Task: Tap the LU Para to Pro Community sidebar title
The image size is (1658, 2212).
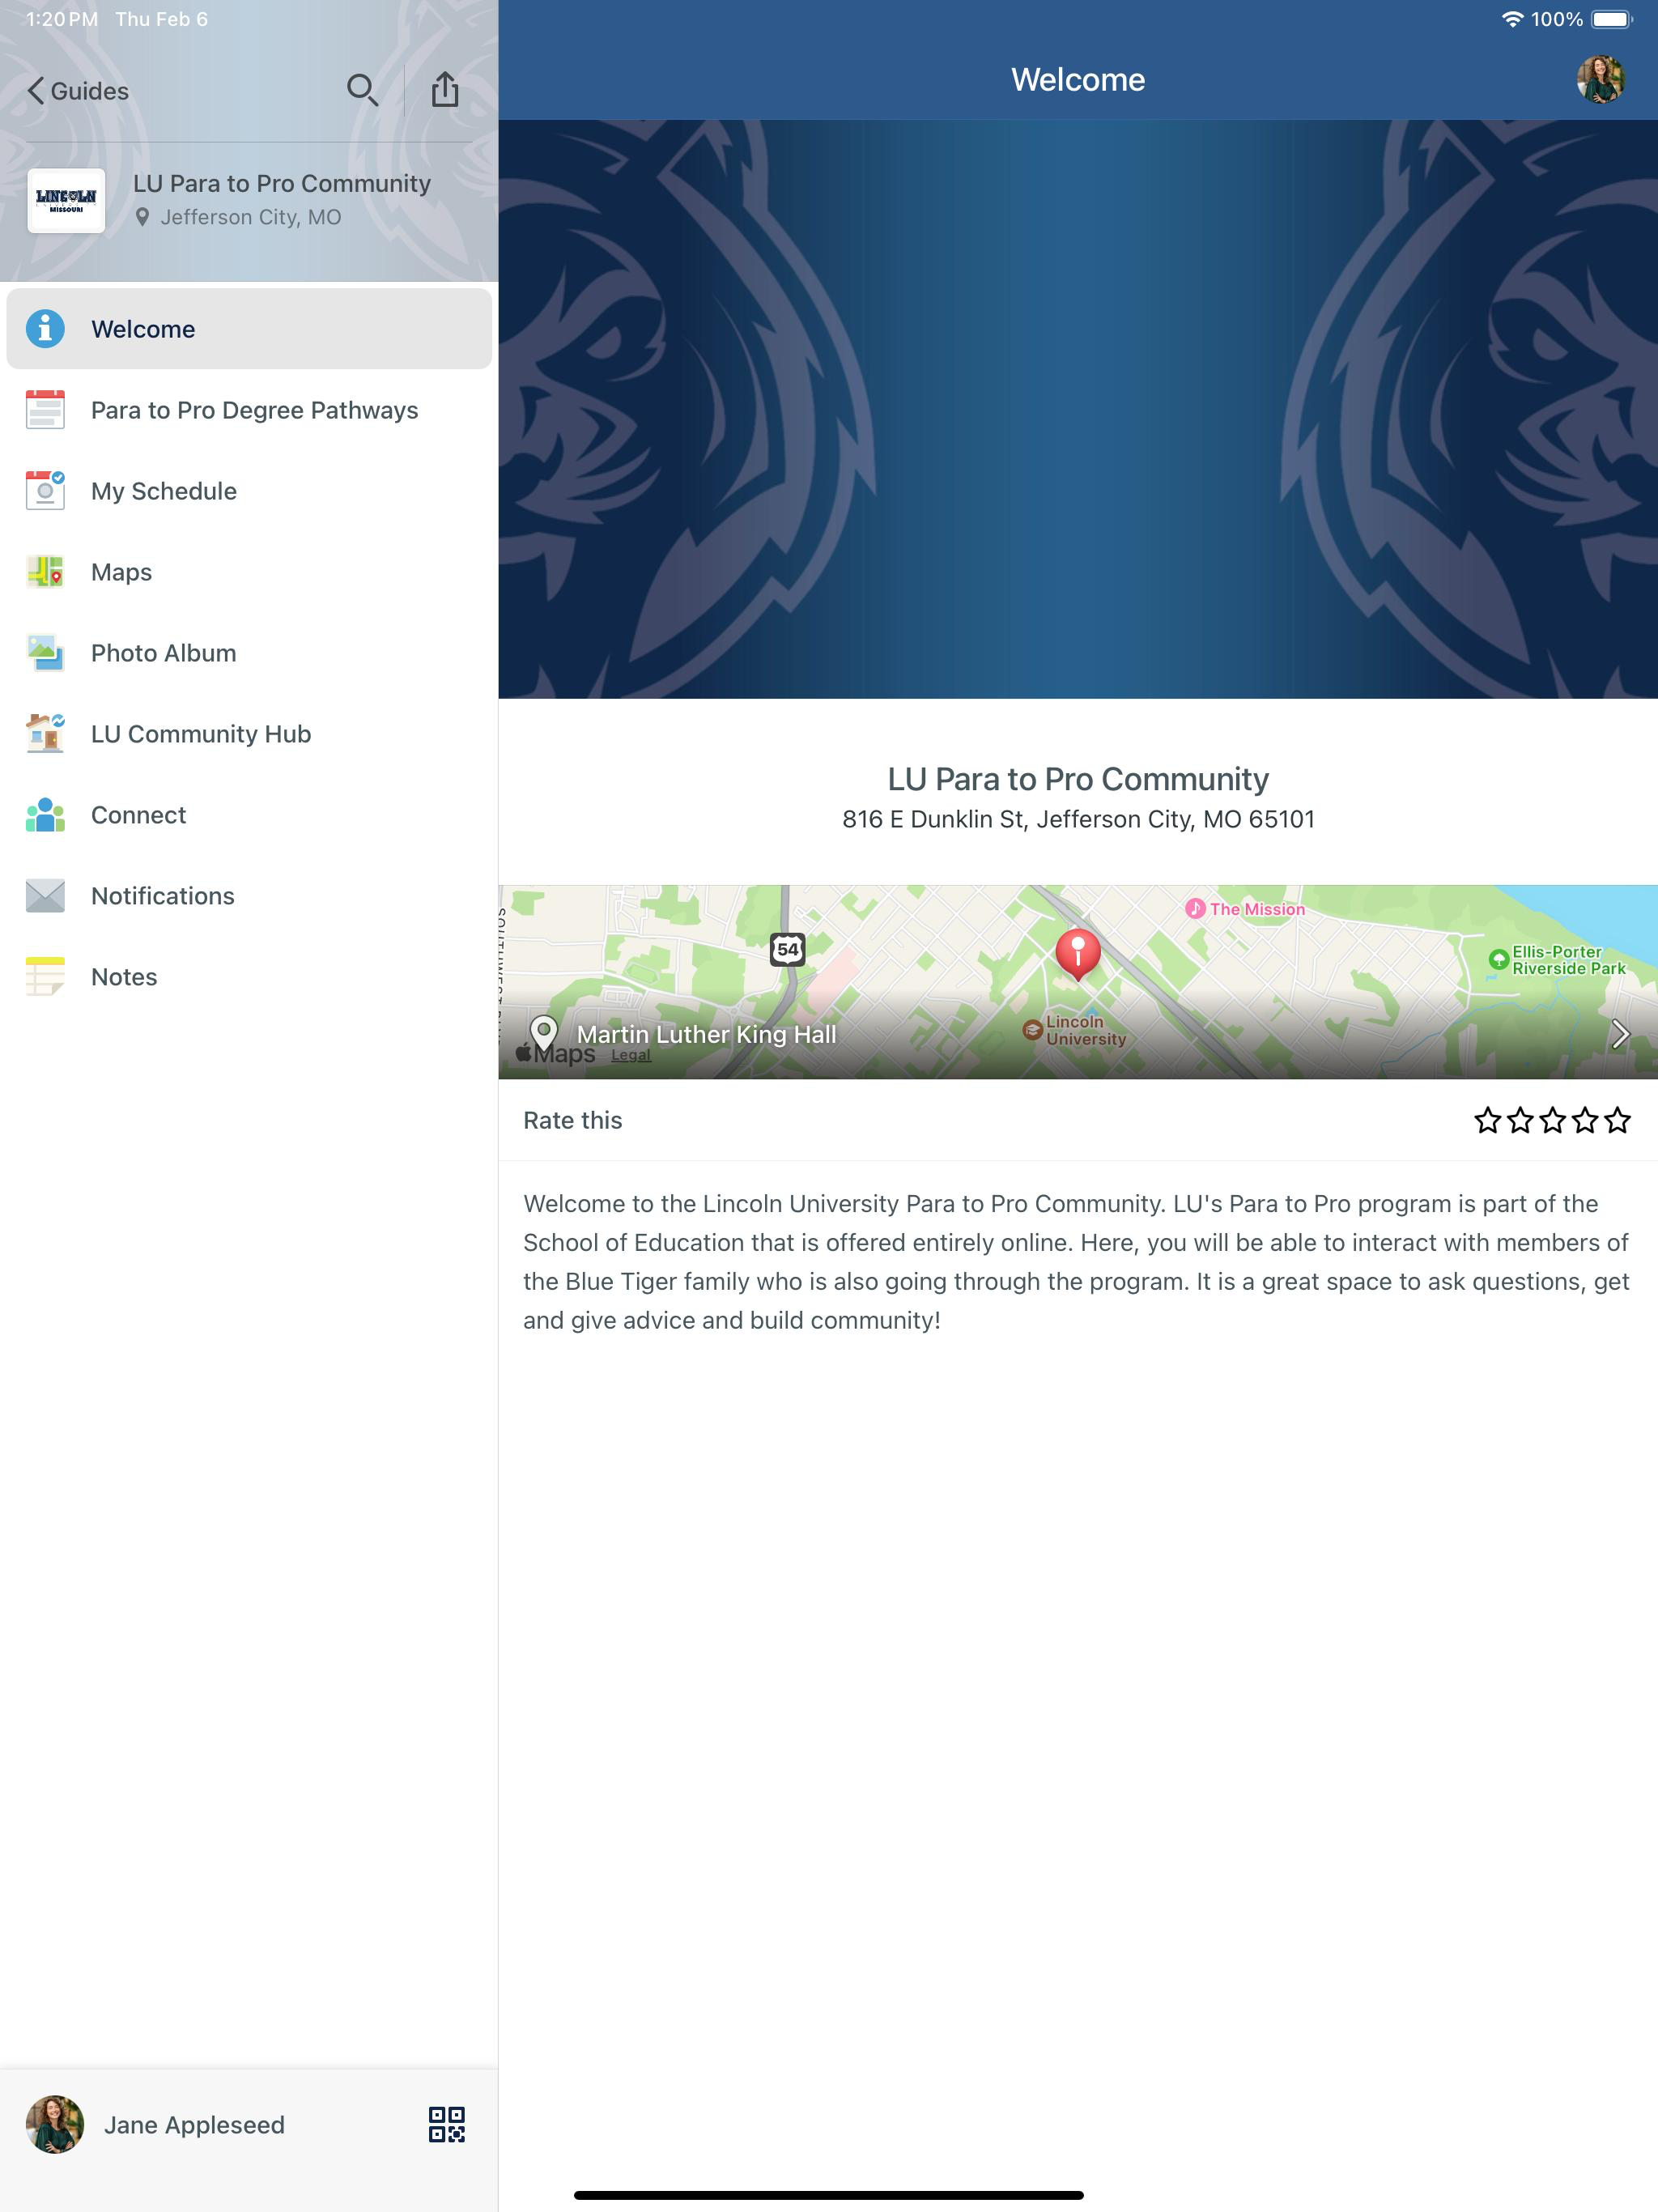Action: click(282, 183)
